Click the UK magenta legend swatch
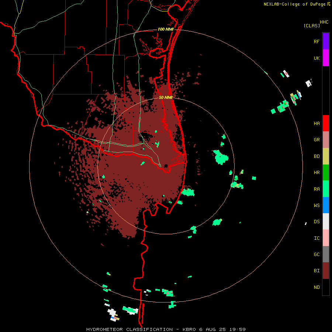This screenshot has height=332, width=332. (326, 58)
